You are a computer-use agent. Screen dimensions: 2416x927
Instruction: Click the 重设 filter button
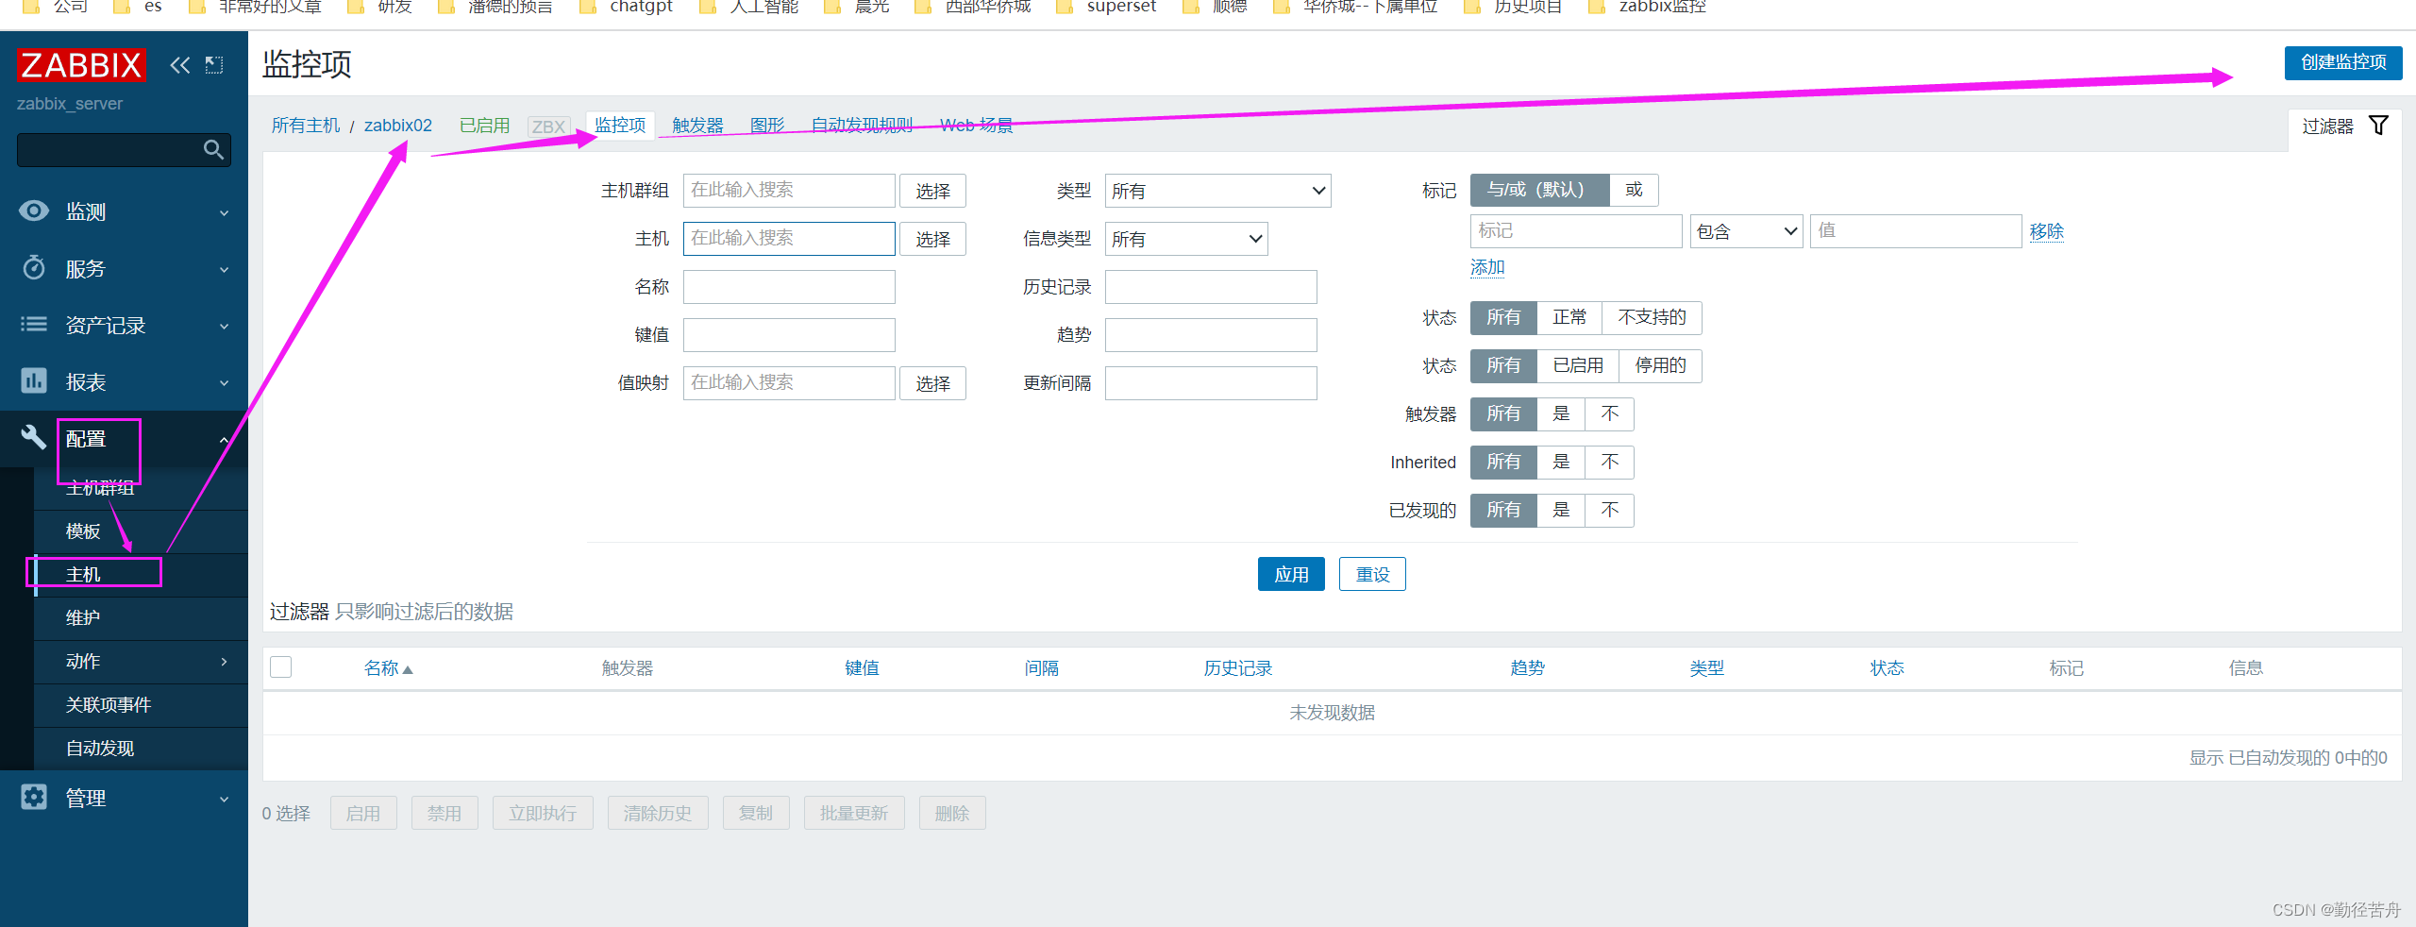1372,574
